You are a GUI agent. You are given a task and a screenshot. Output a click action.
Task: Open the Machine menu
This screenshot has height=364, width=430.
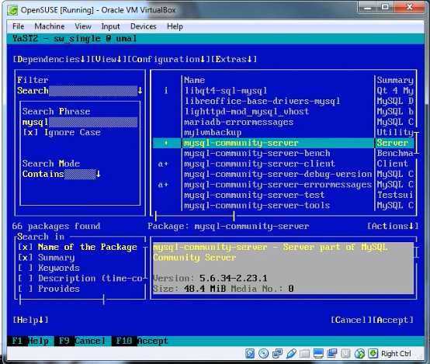click(x=50, y=26)
